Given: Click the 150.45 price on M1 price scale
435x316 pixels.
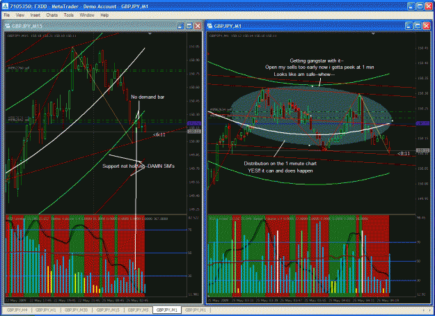Looking at the screenshot, I should 422,48.
